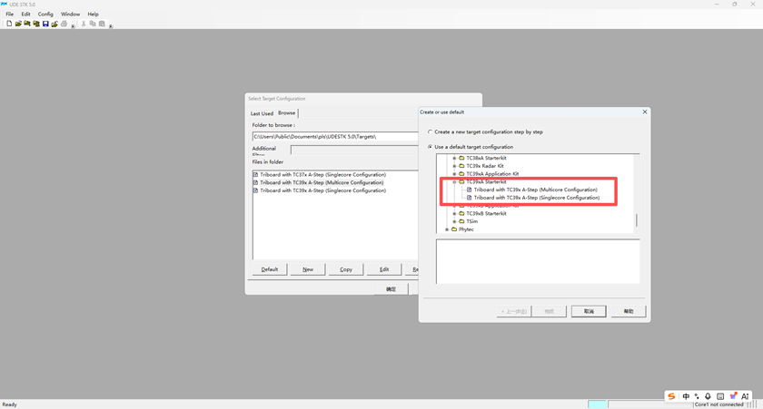Screen dimensions: 763x409
Task: Click the open-folder icon right after New document
Action: (18, 24)
